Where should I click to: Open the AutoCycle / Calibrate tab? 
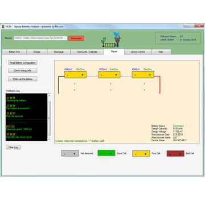(x=87, y=52)
